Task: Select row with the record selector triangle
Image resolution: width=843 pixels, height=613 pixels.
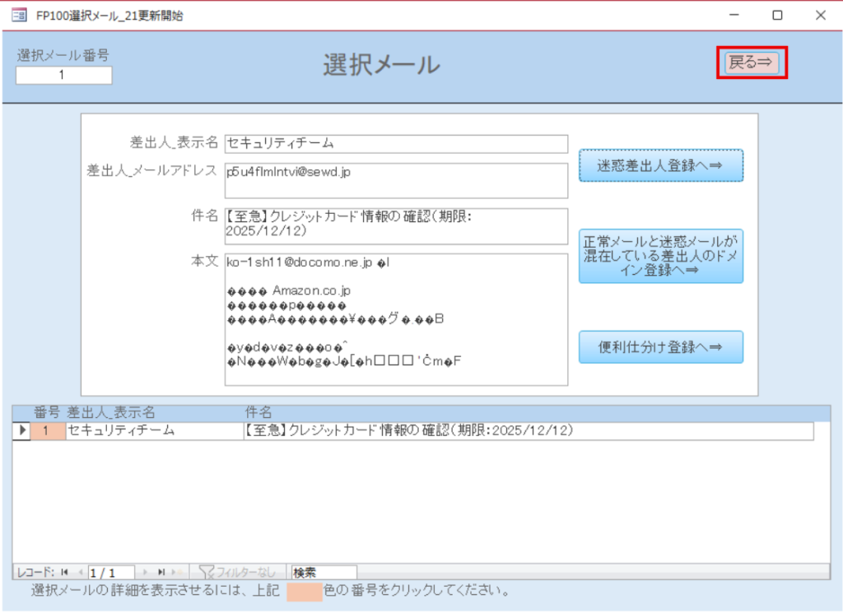Action: pos(22,430)
